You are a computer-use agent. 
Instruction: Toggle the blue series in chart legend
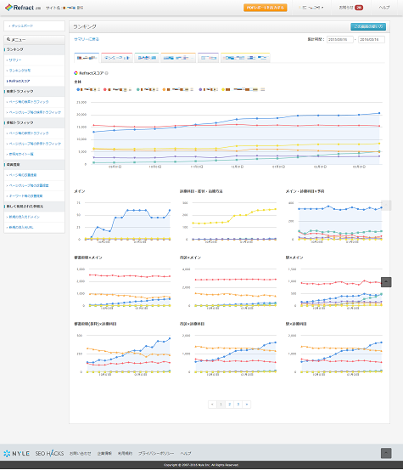pos(88,89)
